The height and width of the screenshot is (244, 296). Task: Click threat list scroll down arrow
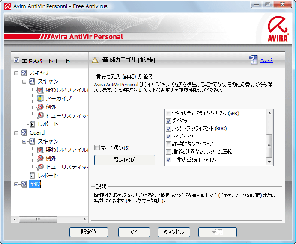pyautogui.click(x=269, y=162)
